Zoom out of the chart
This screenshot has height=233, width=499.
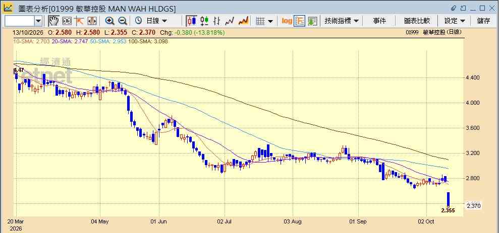point(123,21)
